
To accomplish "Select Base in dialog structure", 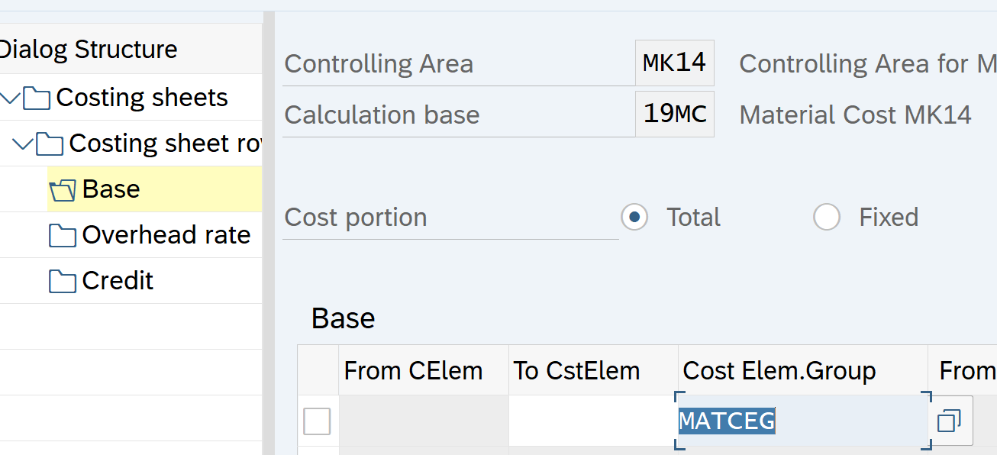I will [111, 189].
